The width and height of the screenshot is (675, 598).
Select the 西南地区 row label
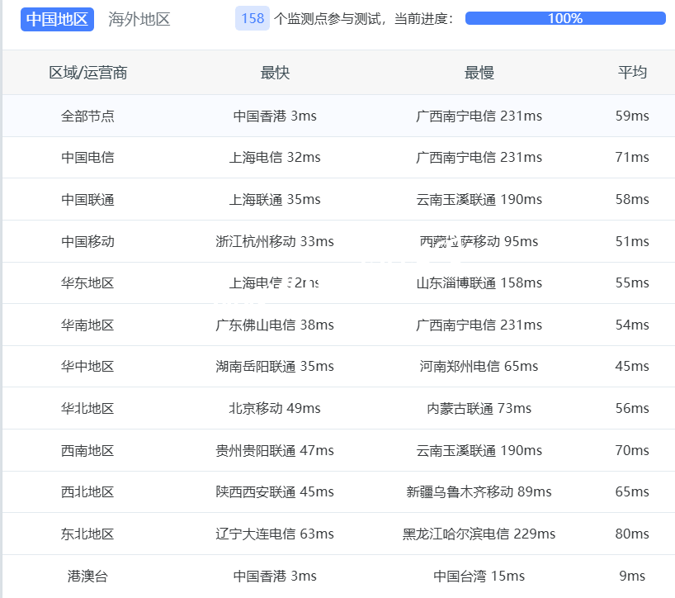click(x=87, y=450)
